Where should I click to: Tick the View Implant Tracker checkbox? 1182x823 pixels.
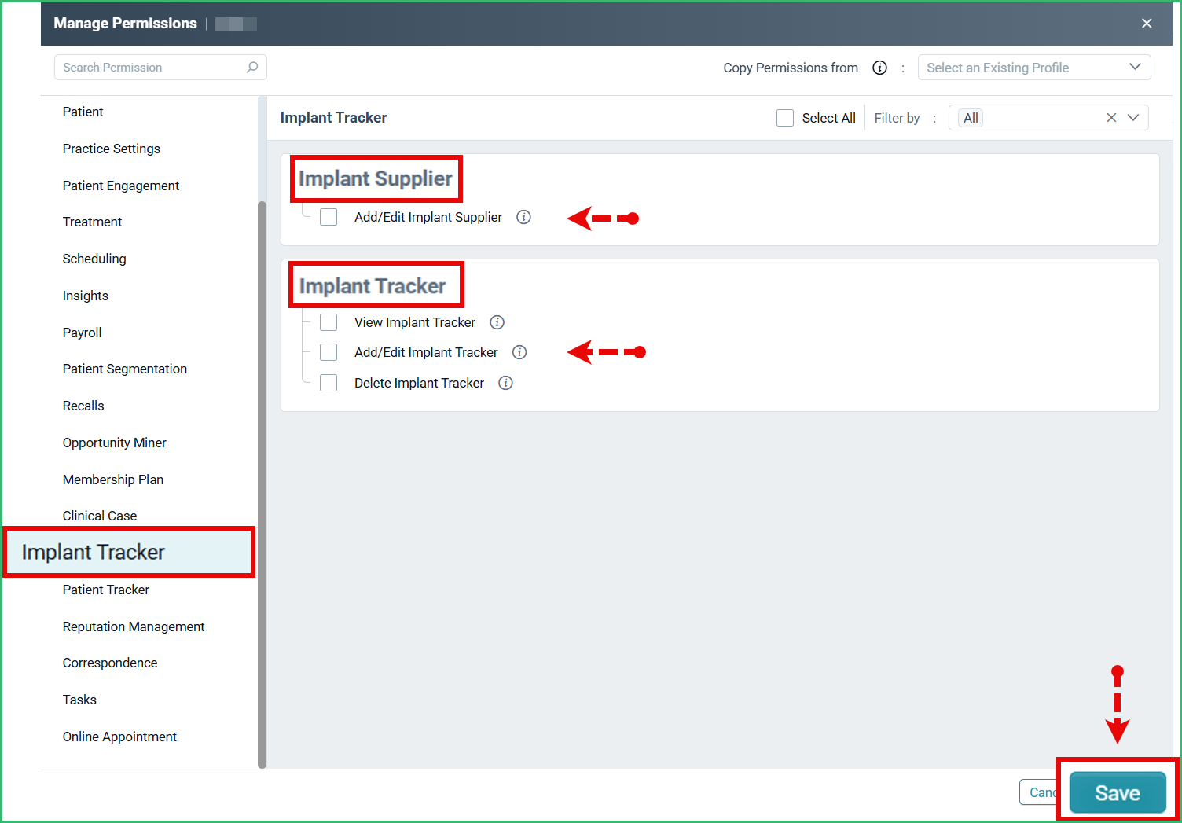329,322
